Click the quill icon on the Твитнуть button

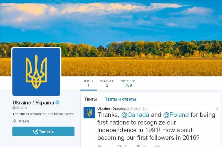pos(35,131)
